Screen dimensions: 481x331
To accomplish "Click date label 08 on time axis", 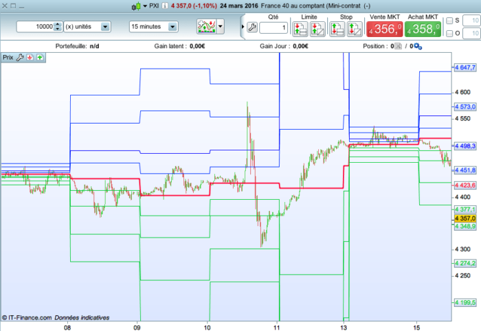I will pyautogui.click(x=67, y=328).
